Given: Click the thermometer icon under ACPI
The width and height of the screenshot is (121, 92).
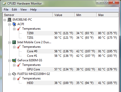Looking at the screenshot, I should point(19,29).
